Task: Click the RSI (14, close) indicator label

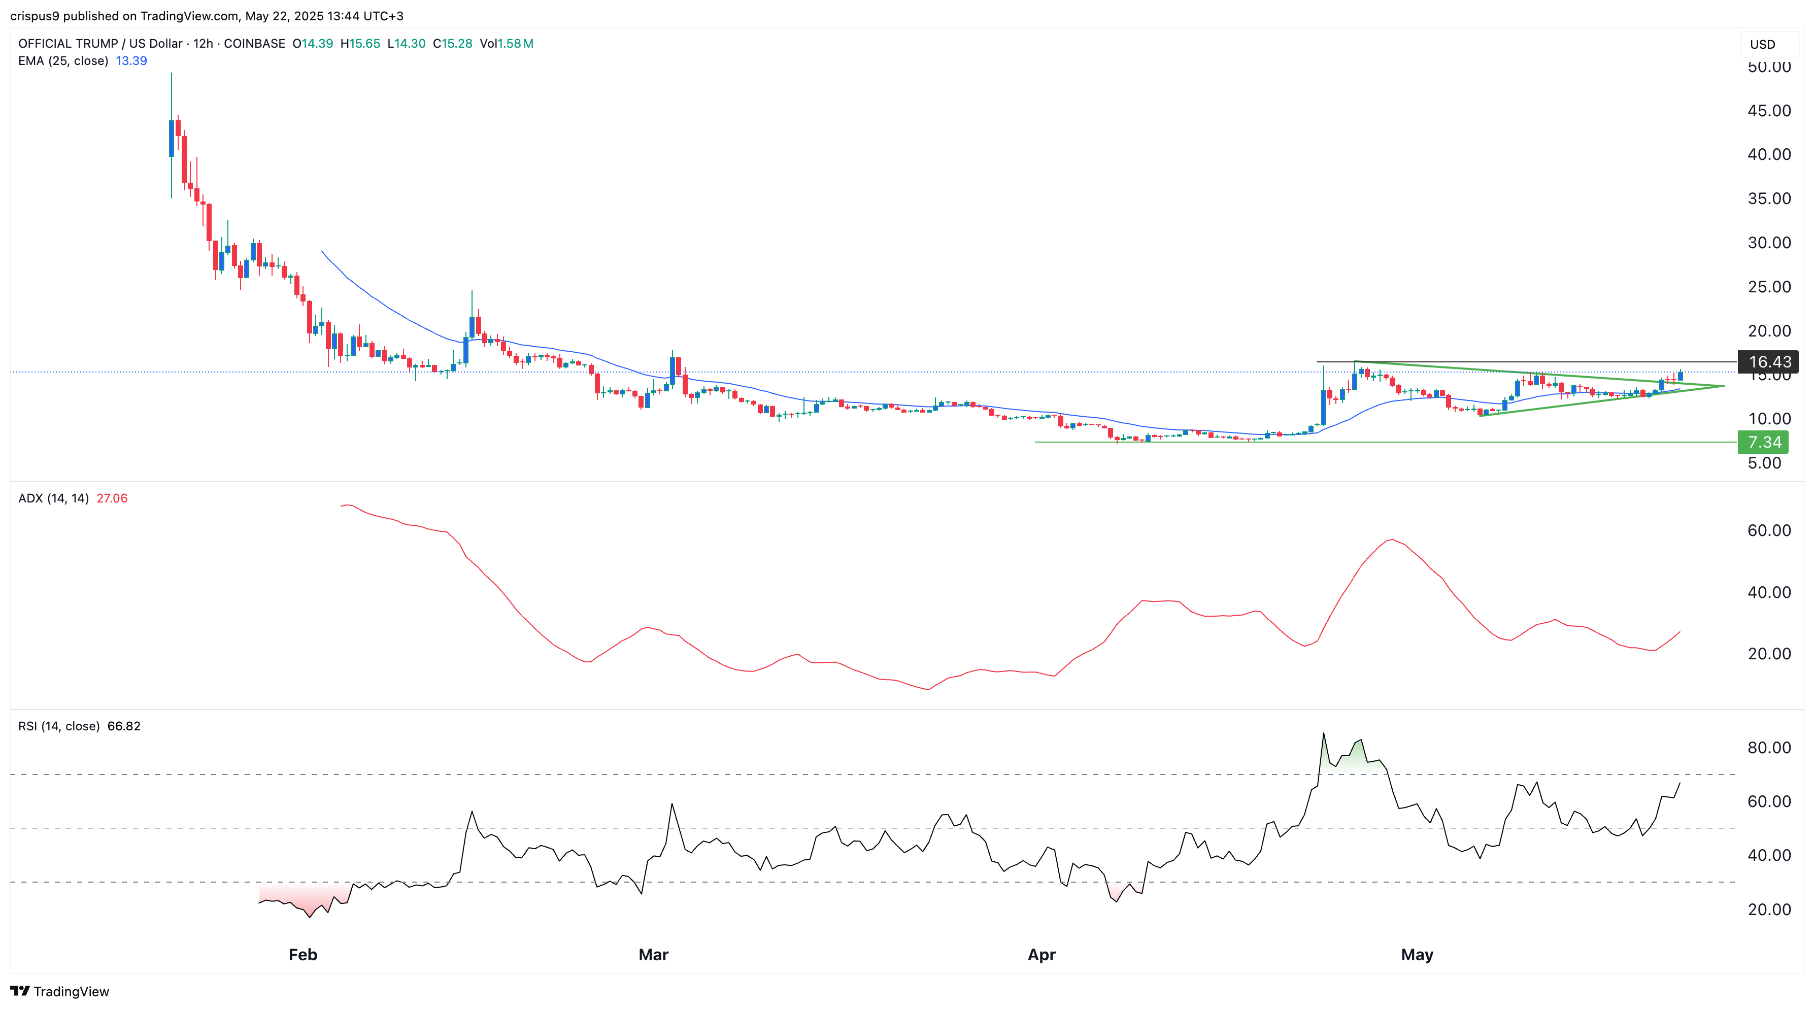Action: (x=58, y=726)
